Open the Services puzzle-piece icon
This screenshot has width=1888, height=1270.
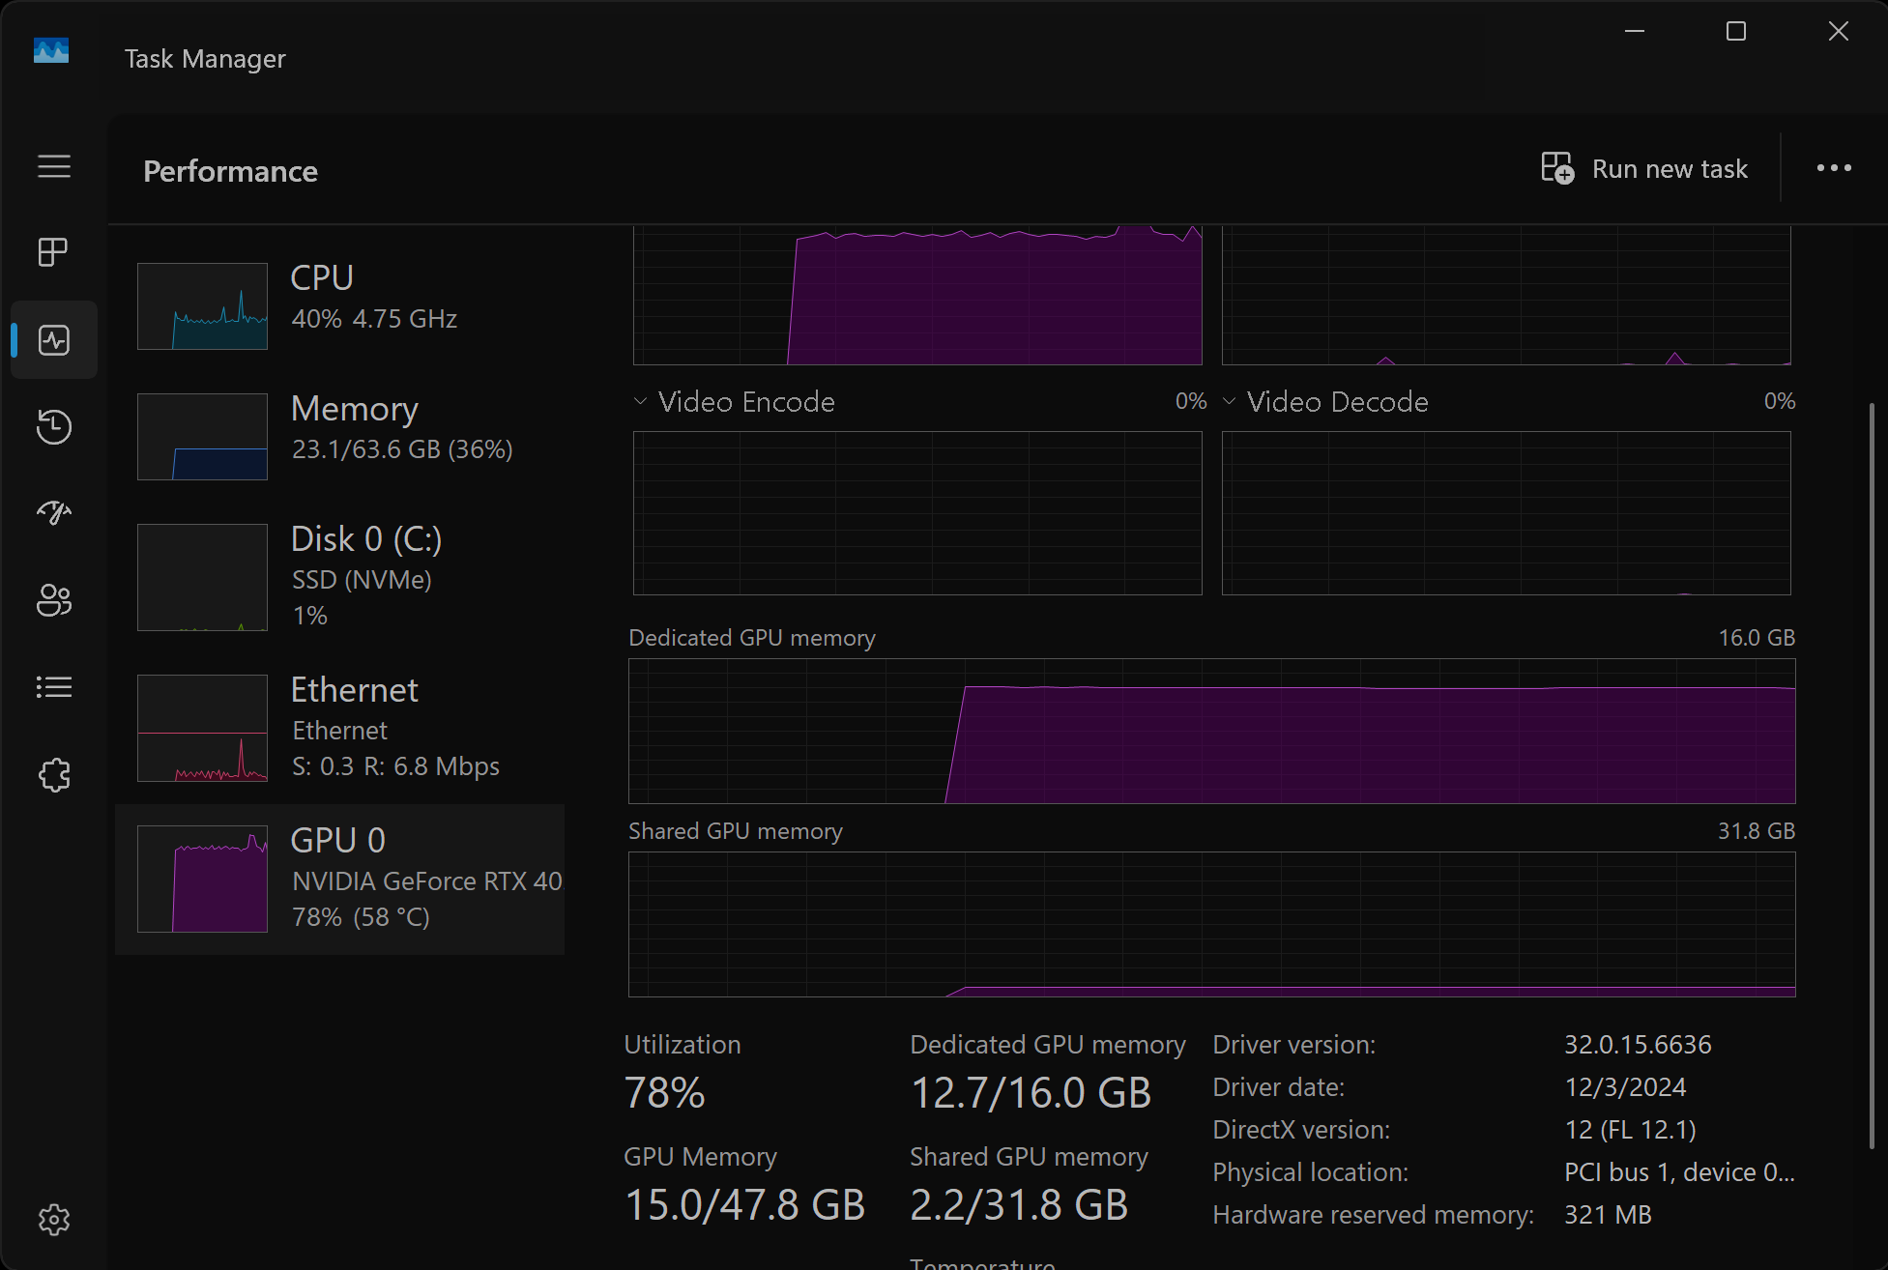(54, 775)
